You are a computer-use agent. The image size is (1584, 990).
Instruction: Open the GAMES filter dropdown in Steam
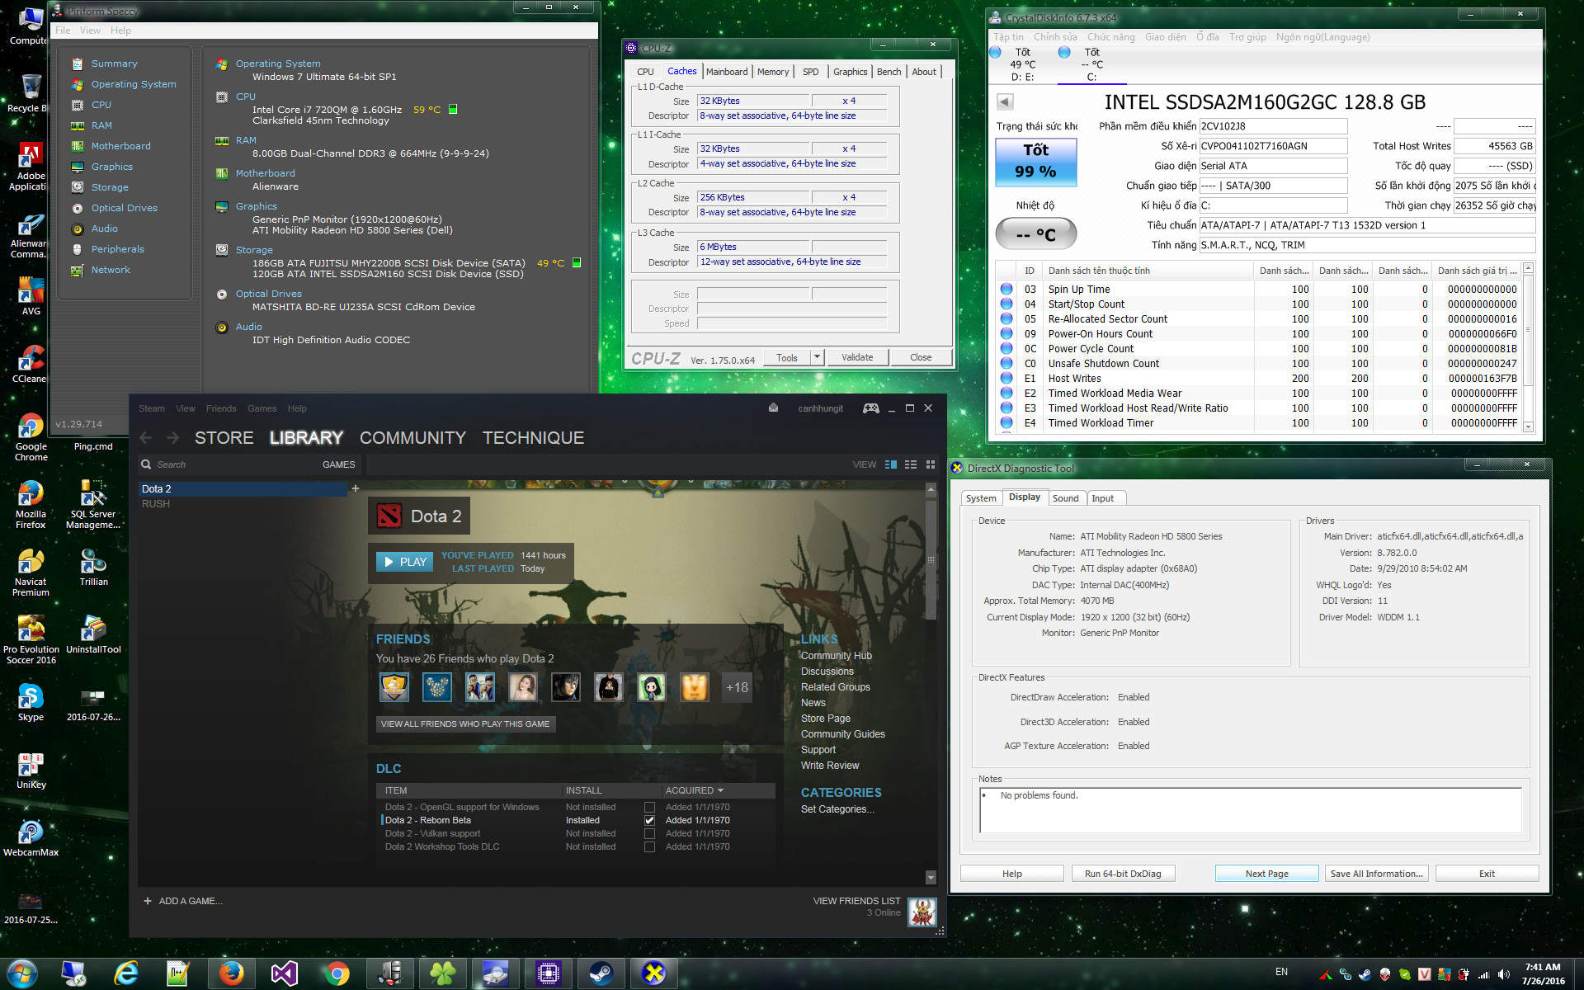[338, 464]
